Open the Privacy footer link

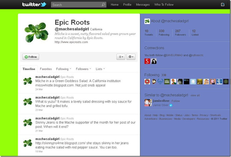tap(204, 115)
